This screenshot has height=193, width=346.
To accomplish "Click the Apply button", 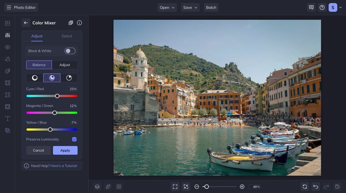I will pyautogui.click(x=65, y=150).
